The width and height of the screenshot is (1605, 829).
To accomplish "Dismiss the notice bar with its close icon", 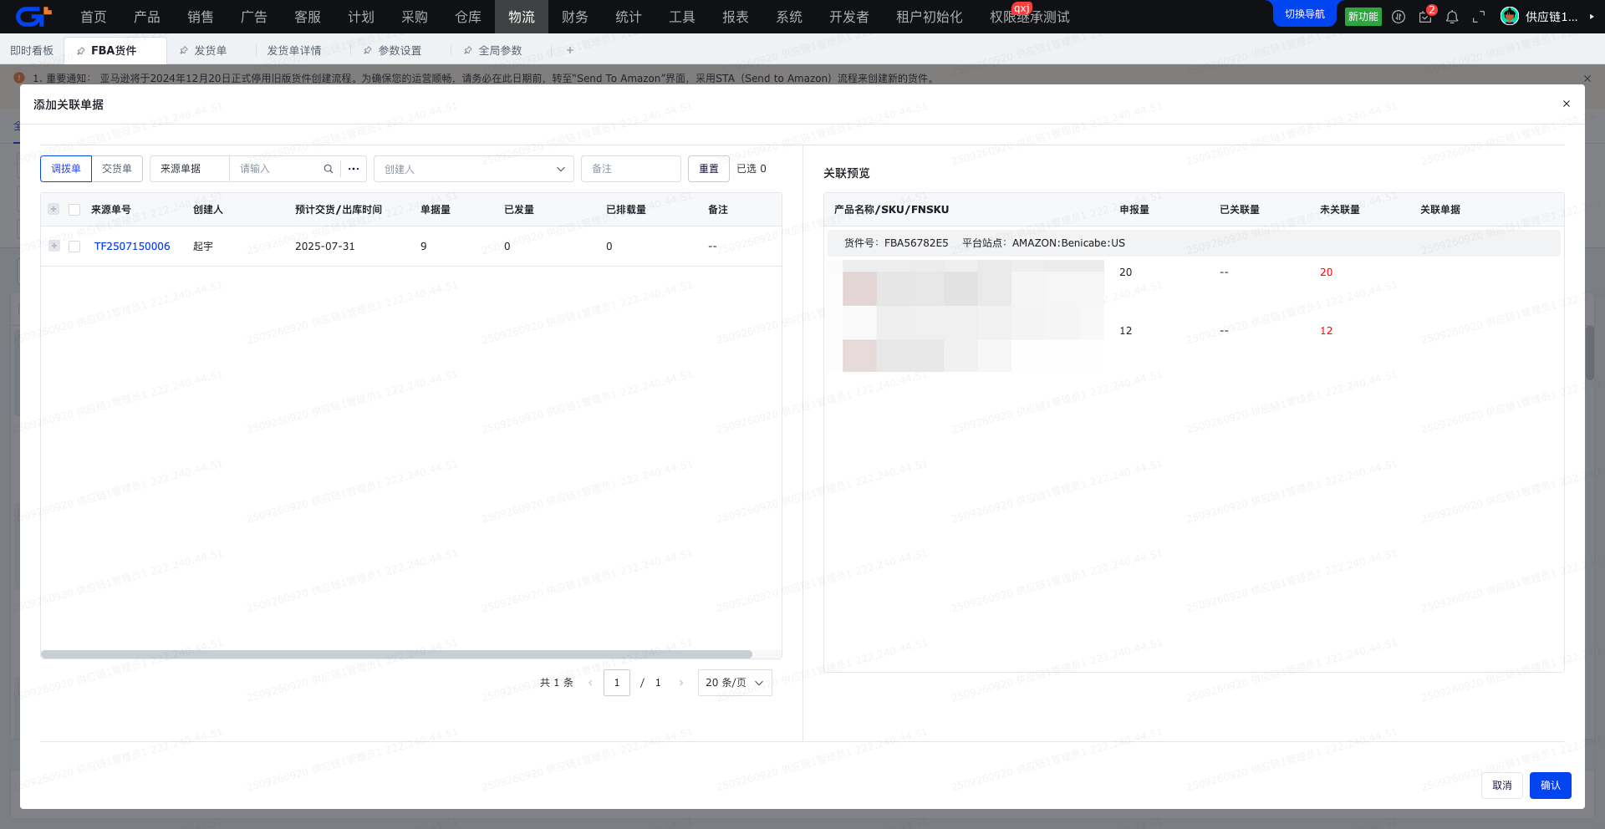I will click(1587, 79).
